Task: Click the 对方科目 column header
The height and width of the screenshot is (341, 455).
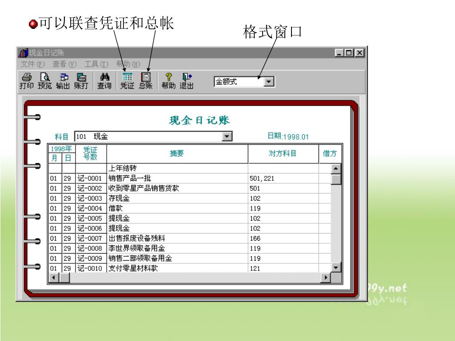Action: (283, 154)
